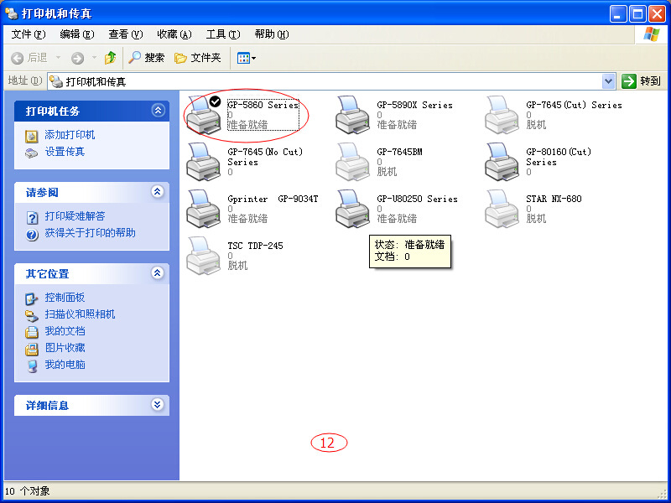
Task: Click the 控制面板 icon in sidebar
Action: coord(32,298)
